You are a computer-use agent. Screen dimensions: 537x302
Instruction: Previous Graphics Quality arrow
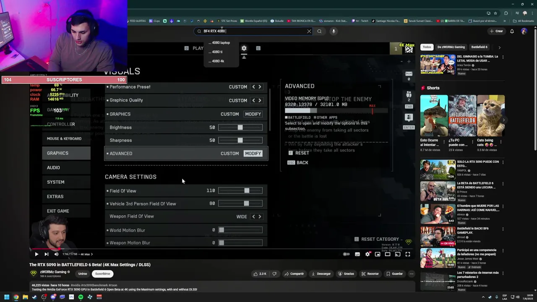[253, 100]
